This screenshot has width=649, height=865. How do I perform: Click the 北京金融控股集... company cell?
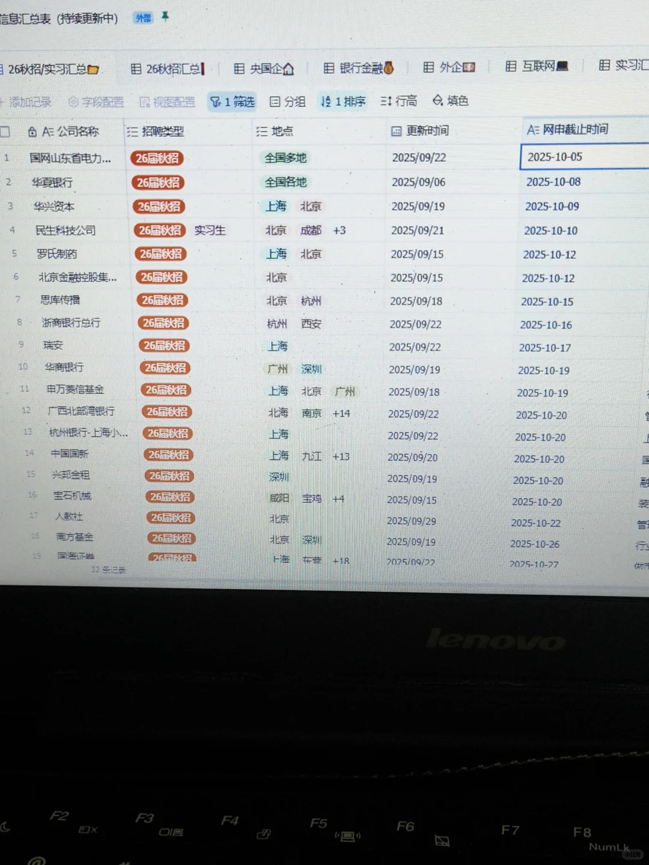pos(78,278)
